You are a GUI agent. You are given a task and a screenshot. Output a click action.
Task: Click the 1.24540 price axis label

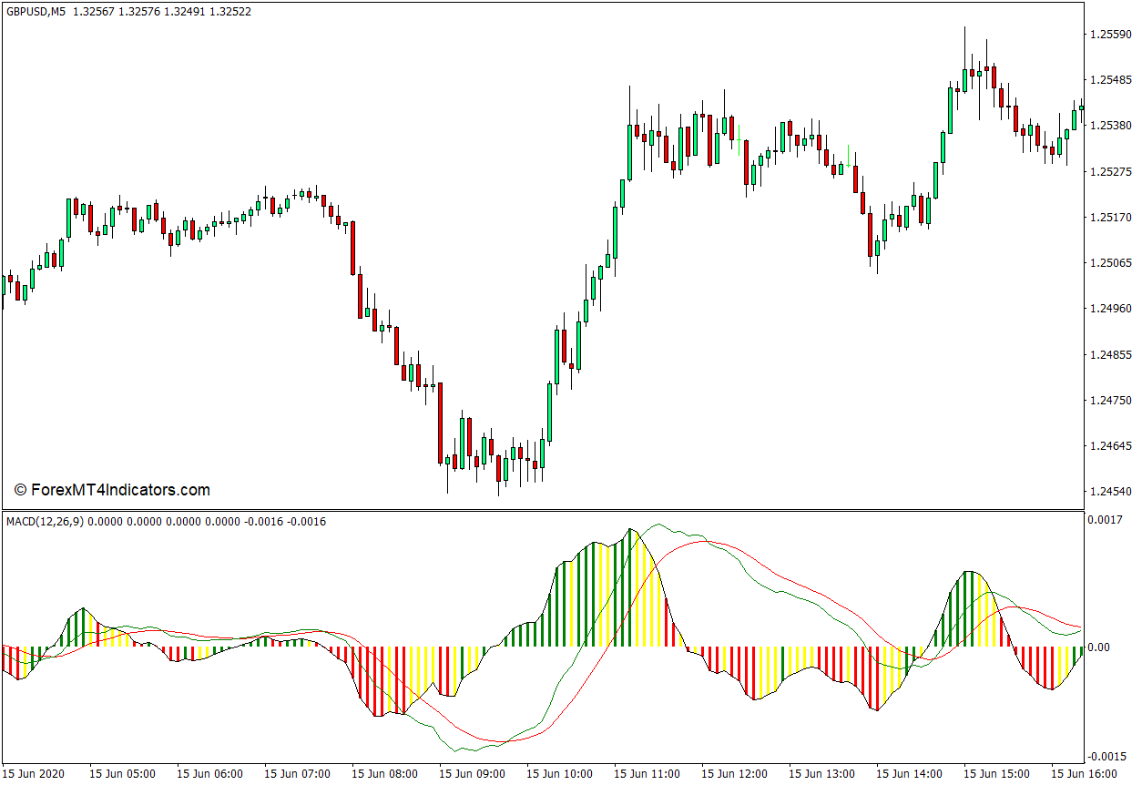(1110, 492)
